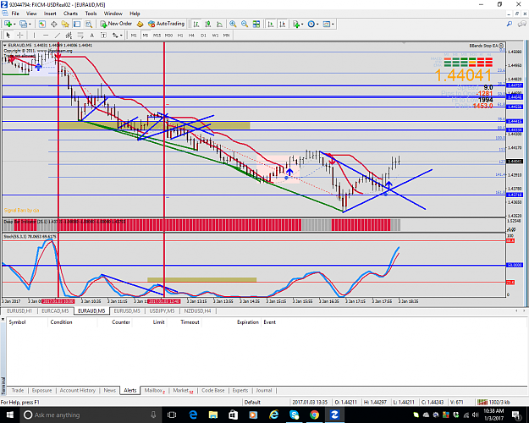The height and width of the screenshot is (423, 529).
Task: Toggle the Terminal panel from toolbar
Action: coord(77,24)
